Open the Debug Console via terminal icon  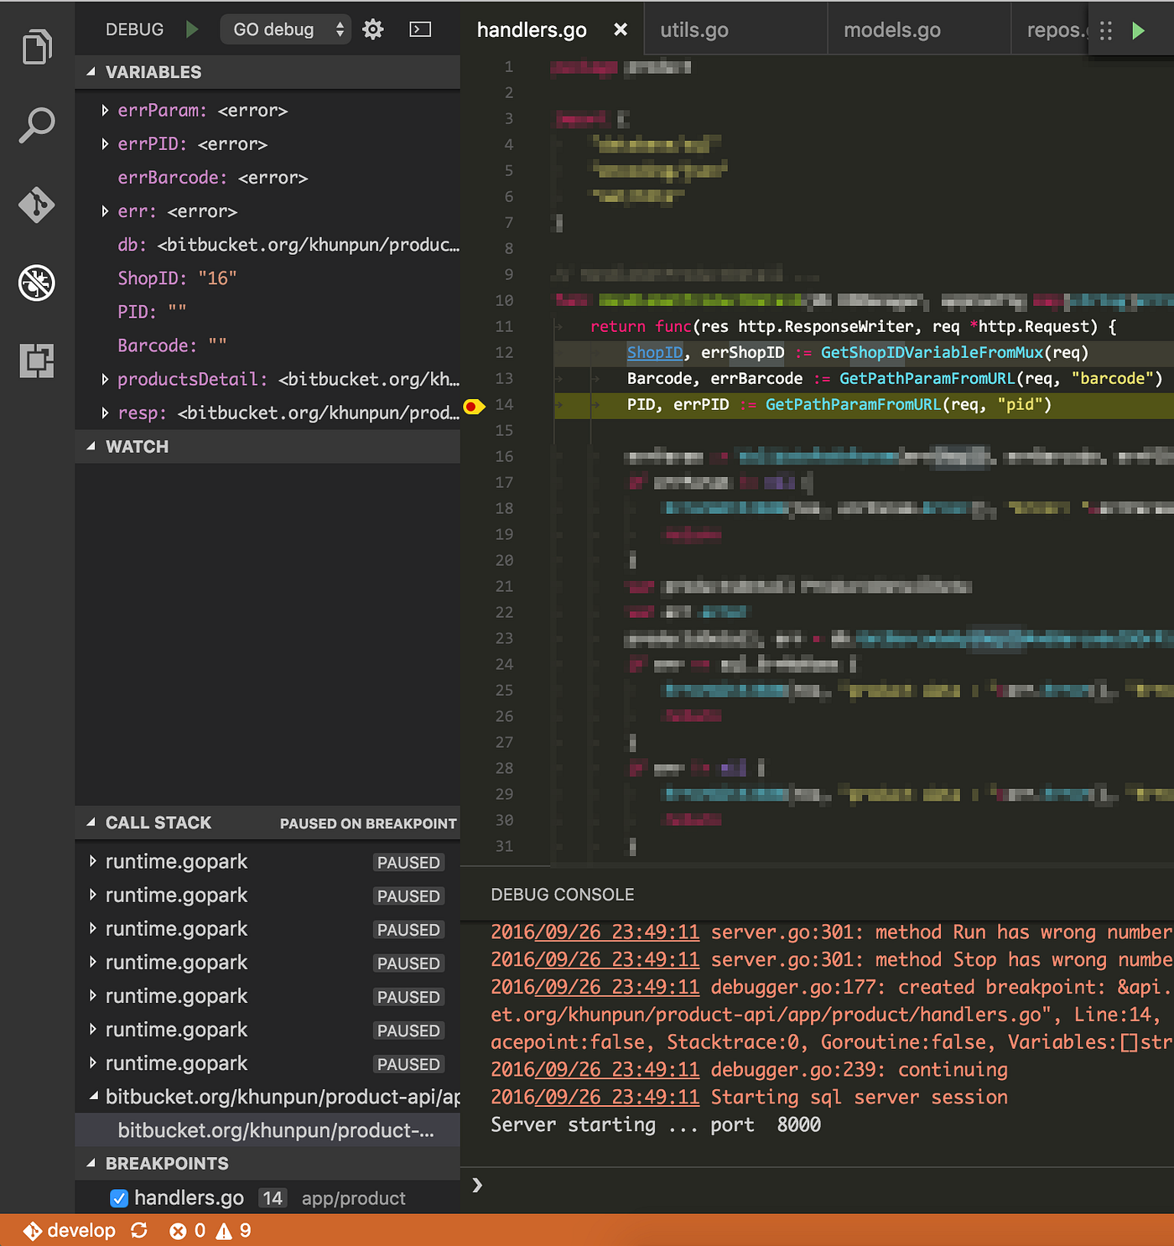(x=419, y=29)
